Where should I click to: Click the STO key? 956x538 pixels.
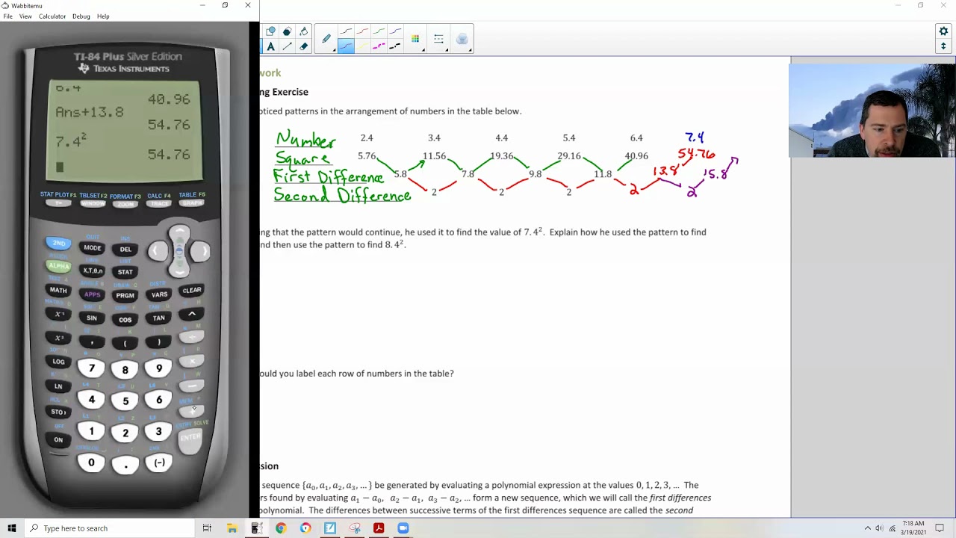click(x=58, y=412)
